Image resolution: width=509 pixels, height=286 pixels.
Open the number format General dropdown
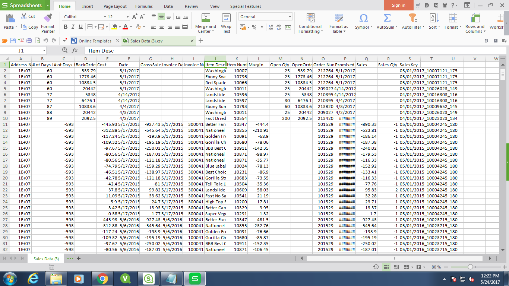pos(290,17)
